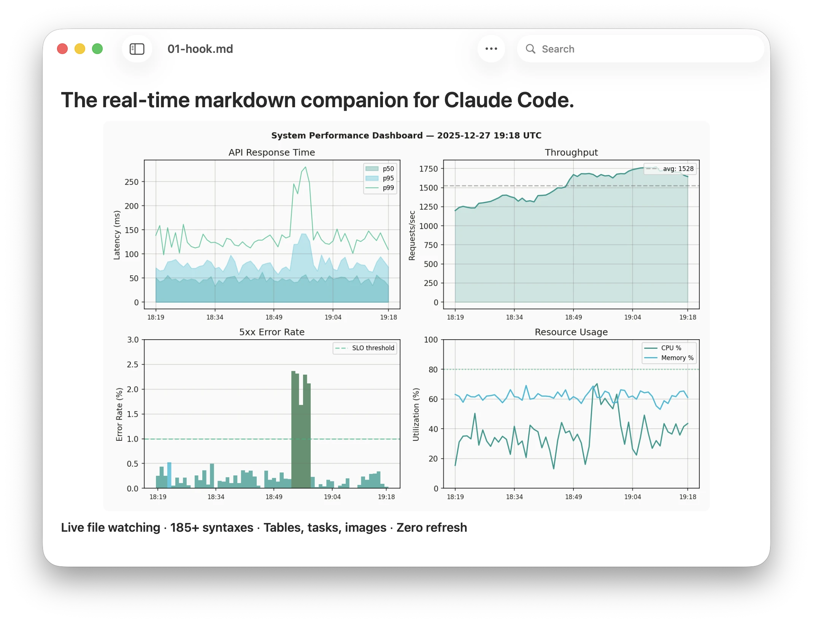
Task: Toggle the sidebar panel icon
Action: point(137,49)
